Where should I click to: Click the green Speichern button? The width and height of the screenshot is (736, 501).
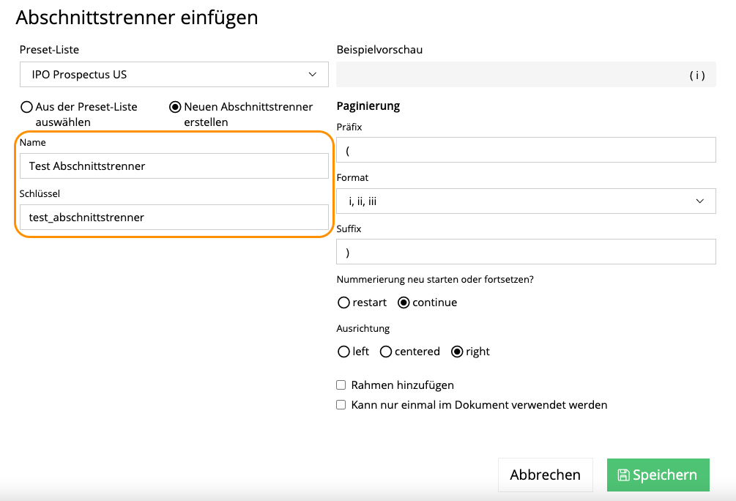(658, 475)
